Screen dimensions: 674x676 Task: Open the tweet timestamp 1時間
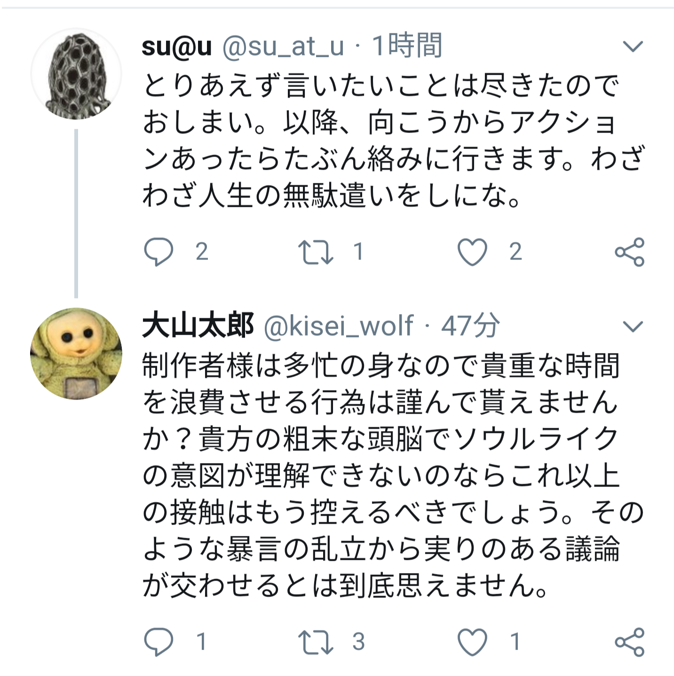click(407, 46)
